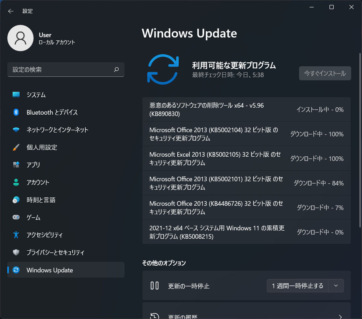Open アプリ settings category
The height and width of the screenshot is (319, 362).
point(66,165)
